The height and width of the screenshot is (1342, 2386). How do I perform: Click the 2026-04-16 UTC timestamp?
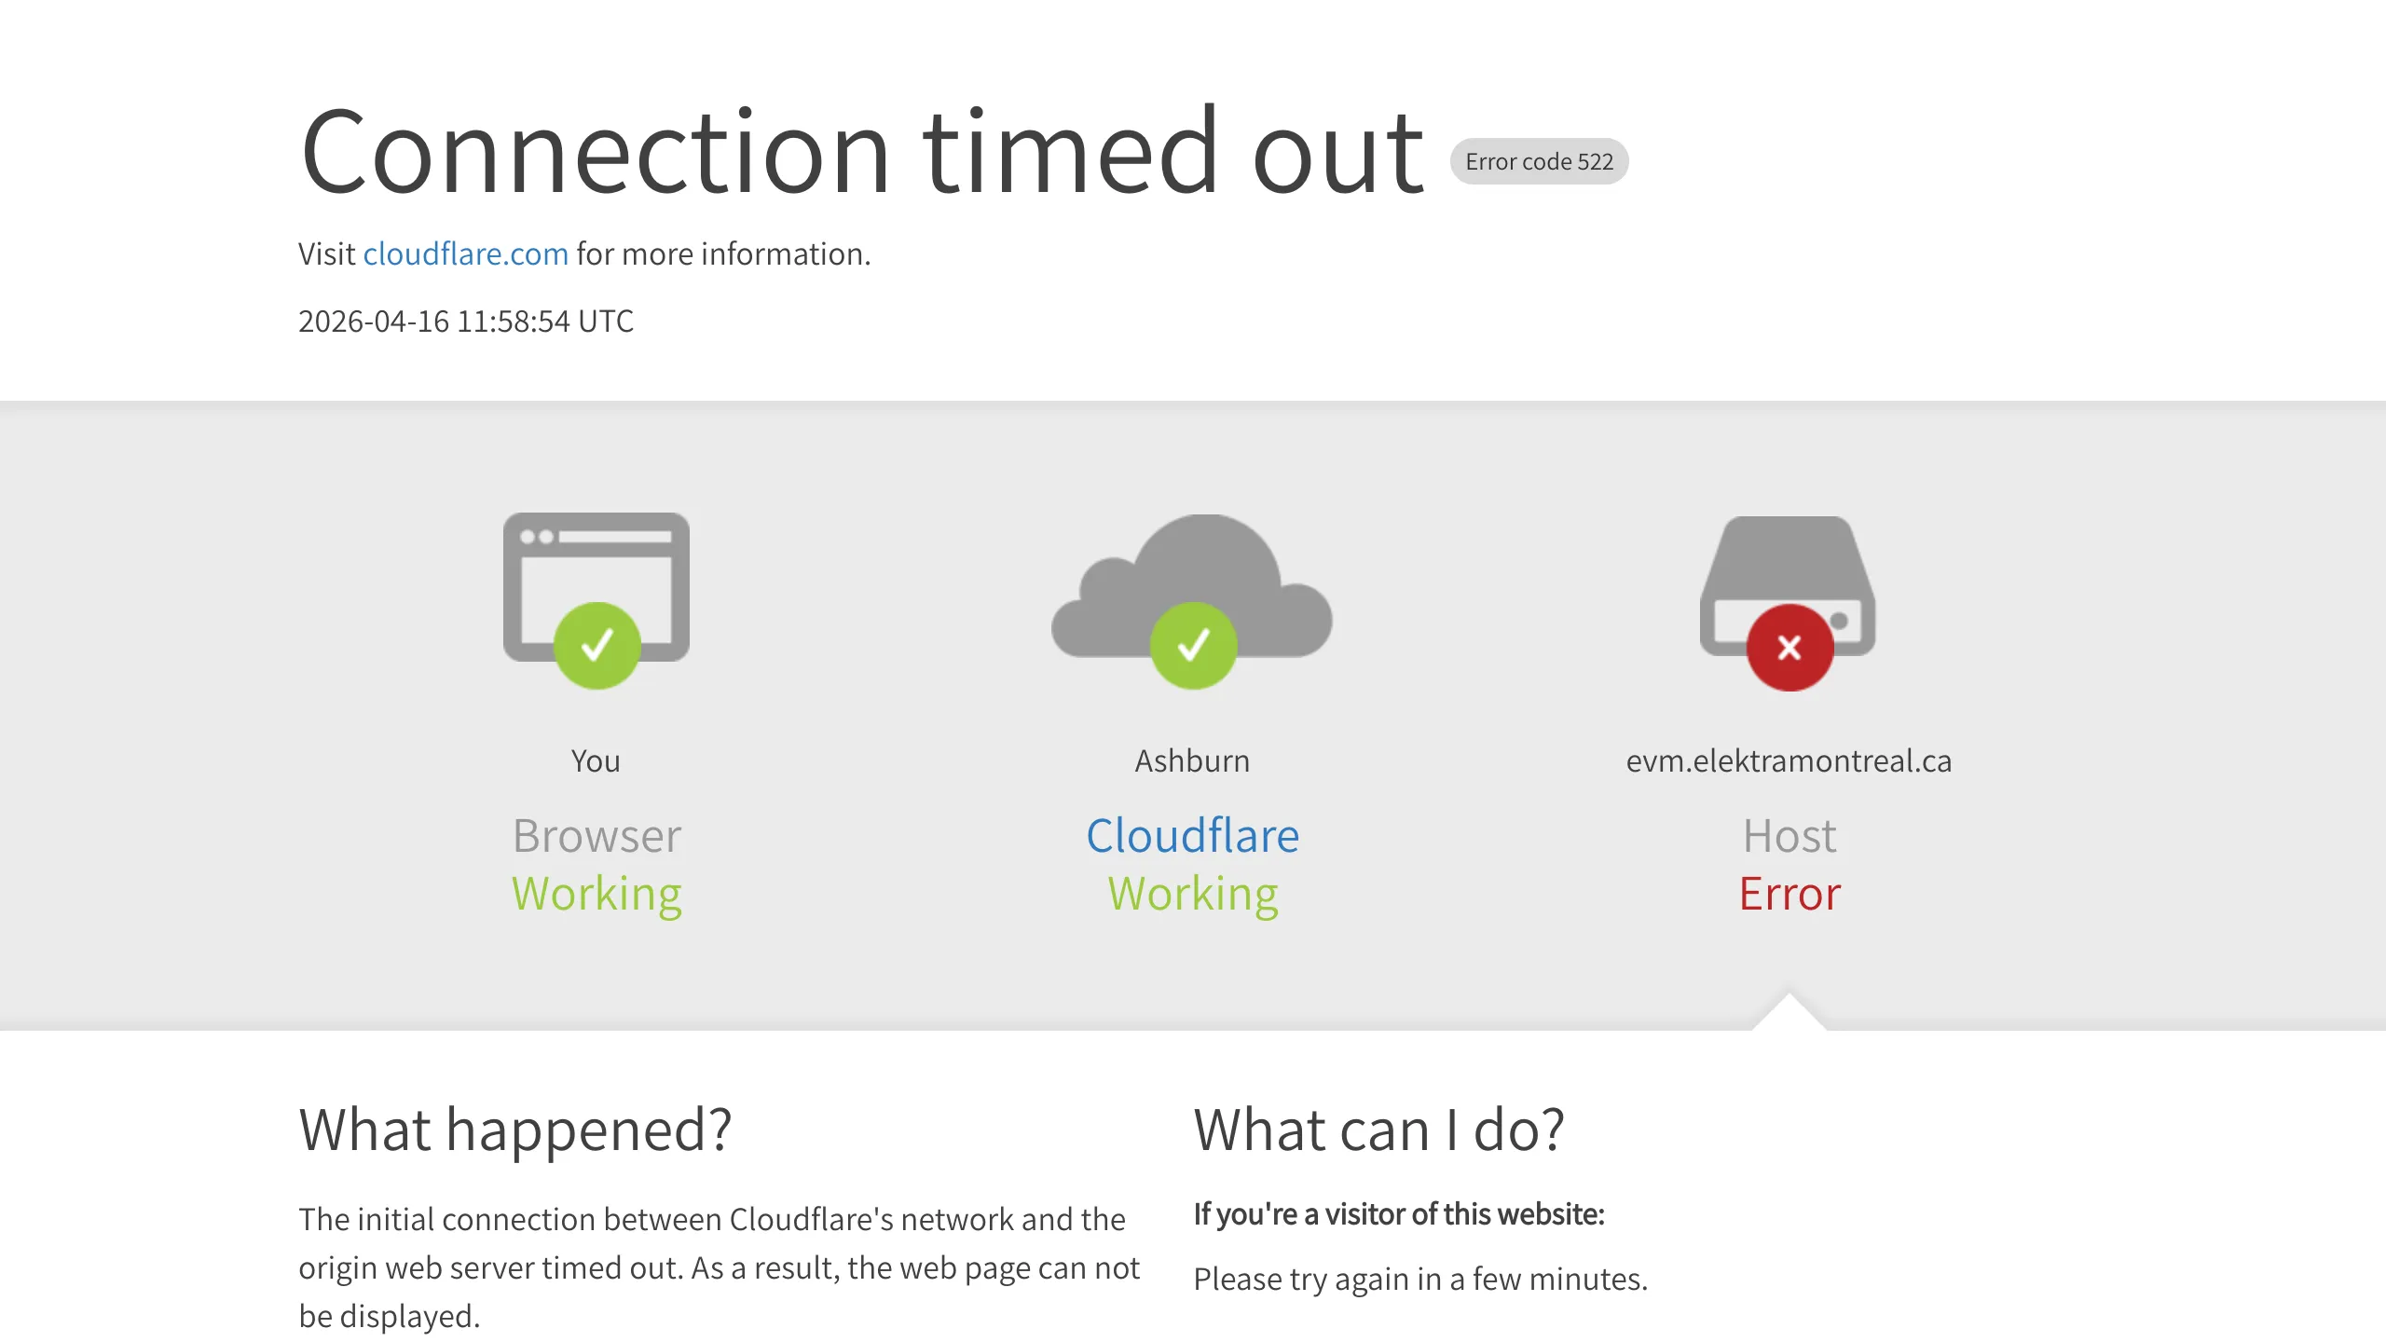(x=465, y=322)
